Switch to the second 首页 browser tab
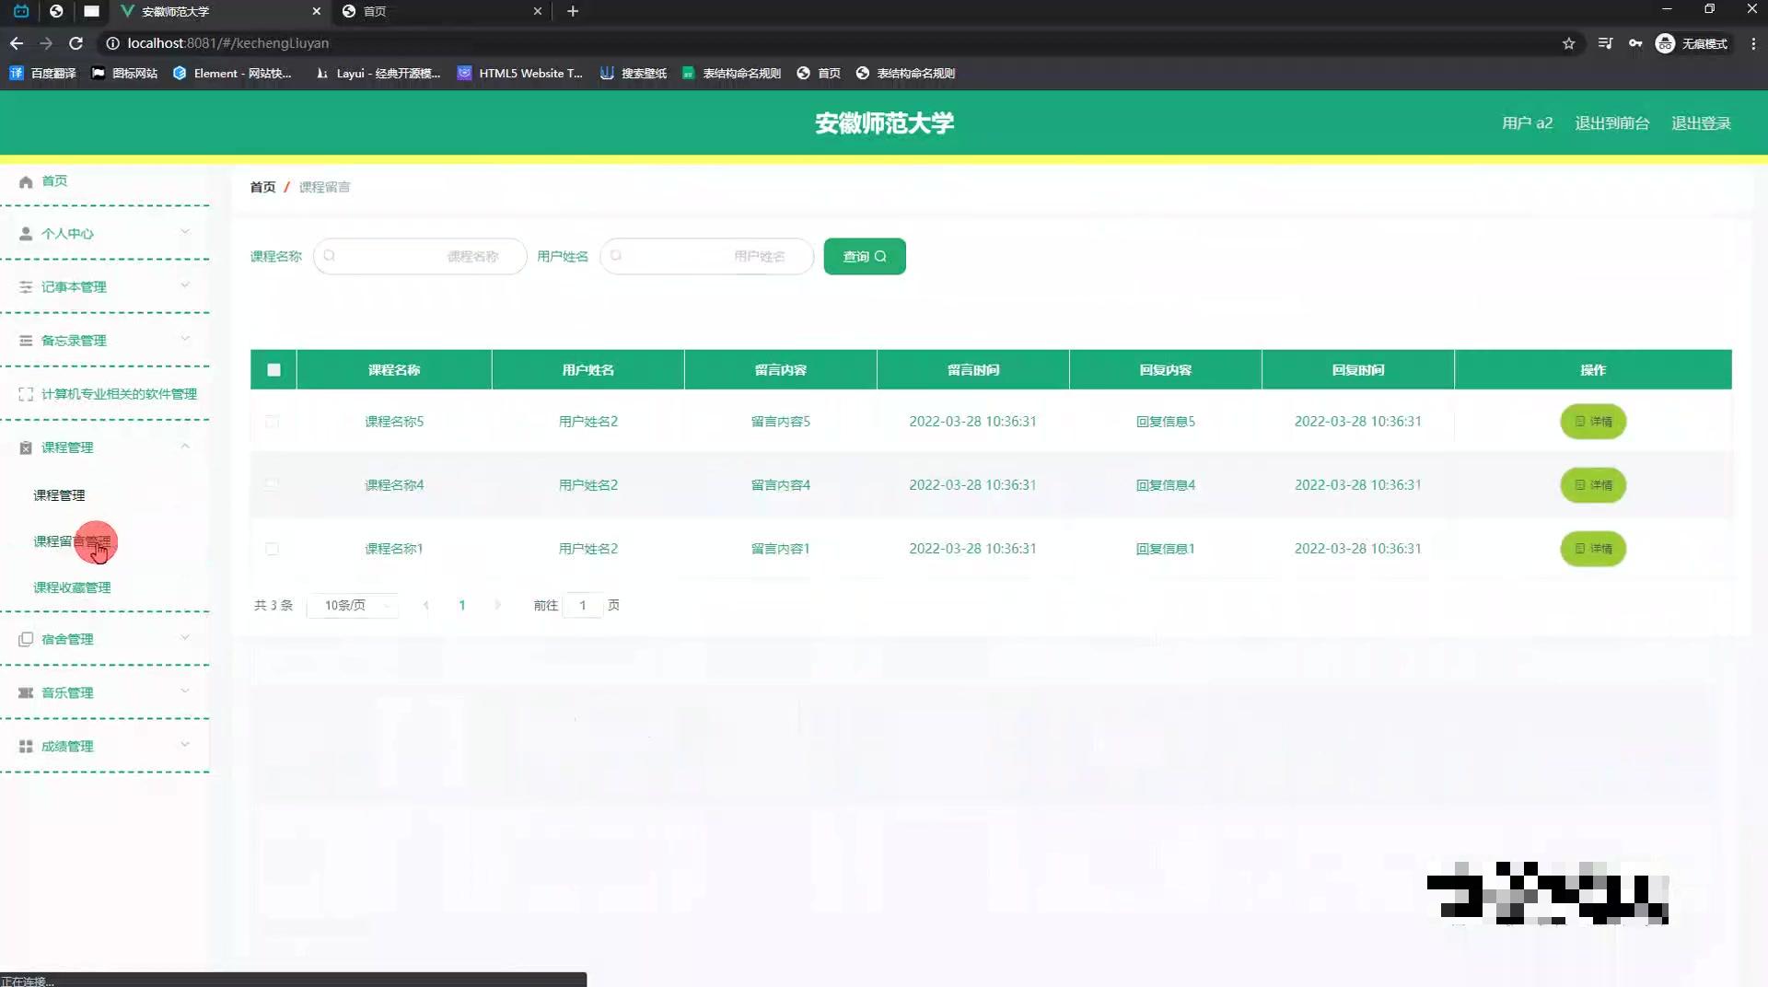This screenshot has height=987, width=1768. click(441, 11)
